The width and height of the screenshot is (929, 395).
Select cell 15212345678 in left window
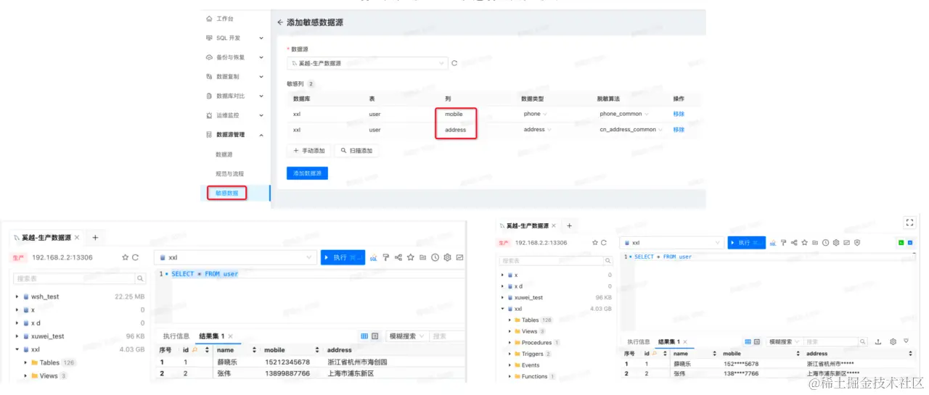pyautogui.click(x=287, y=362)
